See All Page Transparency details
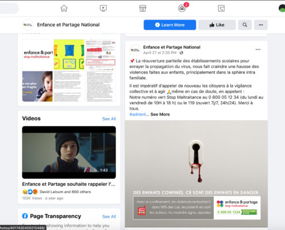This screenshot has width=285, height=230. [109, 217]
